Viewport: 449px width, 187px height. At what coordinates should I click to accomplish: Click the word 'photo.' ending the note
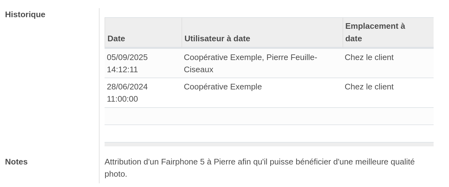116,174
